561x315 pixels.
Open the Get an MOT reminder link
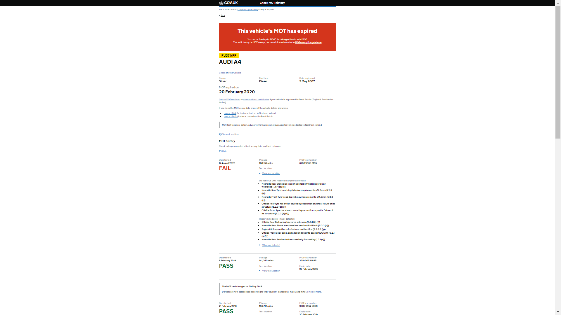(x=230, y=100)
